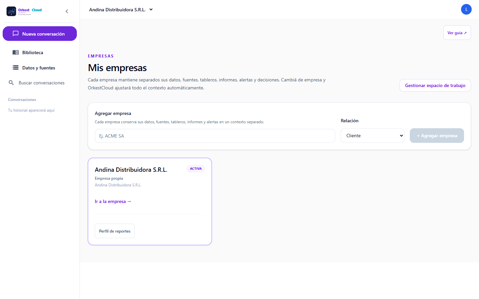The height and width of the screenshot is (299, 479).
Task: Open the user avatar menu
Action: (466, 9)
